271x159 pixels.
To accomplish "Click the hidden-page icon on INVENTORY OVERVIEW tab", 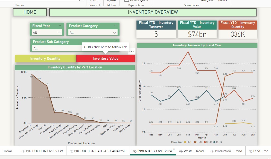I will [x=135, y=151].
